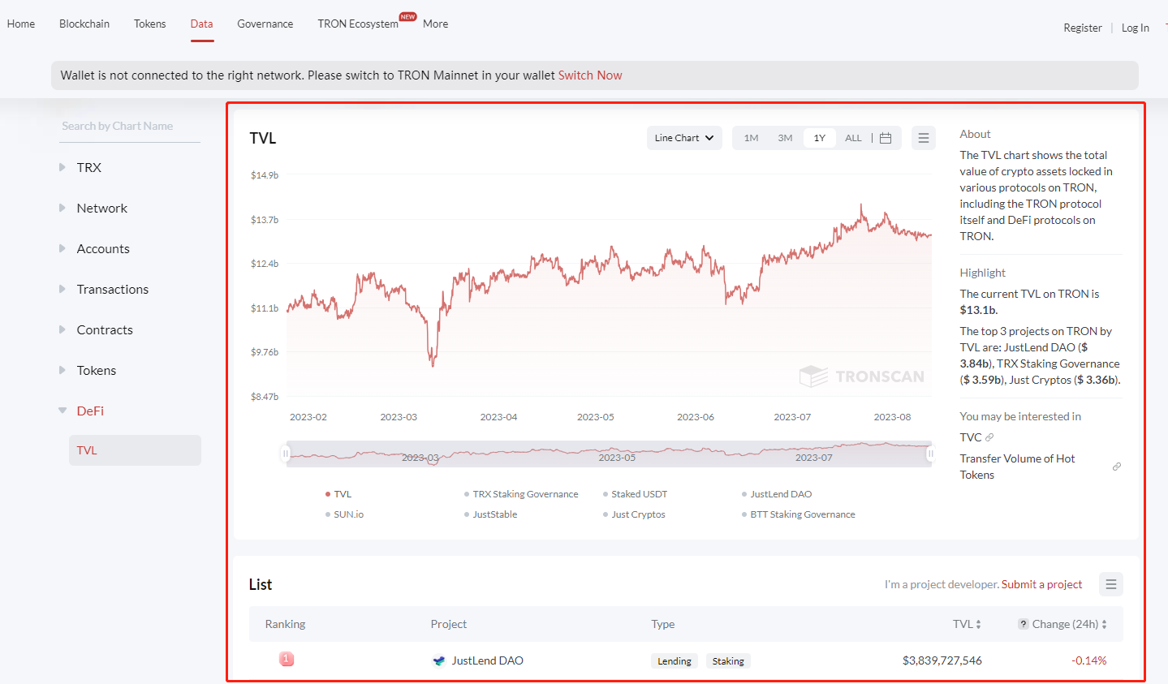1168x684 pixels.
Task: Toggle the TVL legend series
Action: click(338, 494)
